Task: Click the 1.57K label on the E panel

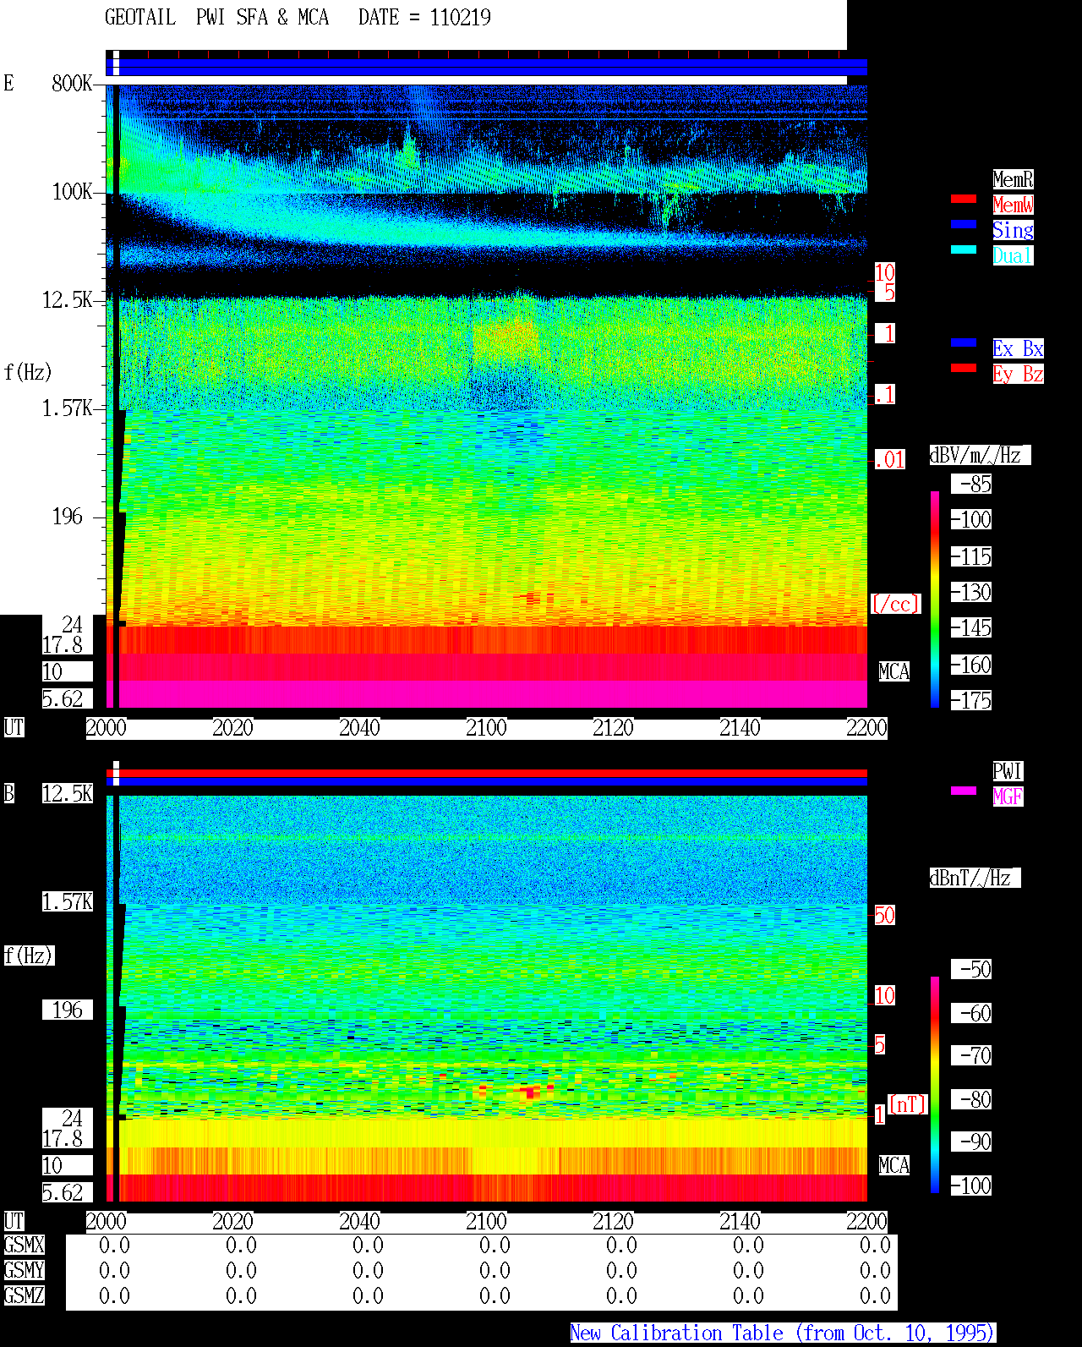Action: coord(68,408)
